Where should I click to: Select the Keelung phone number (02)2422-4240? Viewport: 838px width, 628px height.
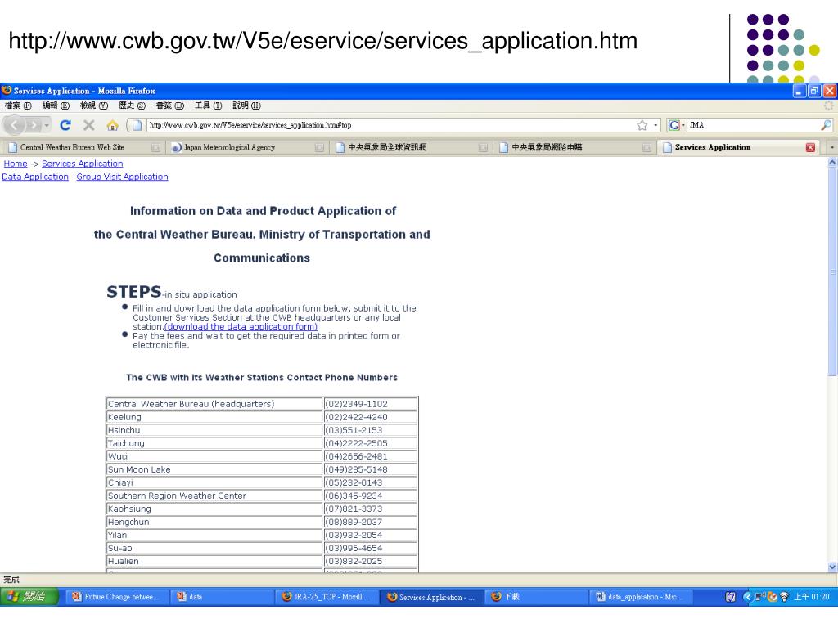tap(371, 417)
